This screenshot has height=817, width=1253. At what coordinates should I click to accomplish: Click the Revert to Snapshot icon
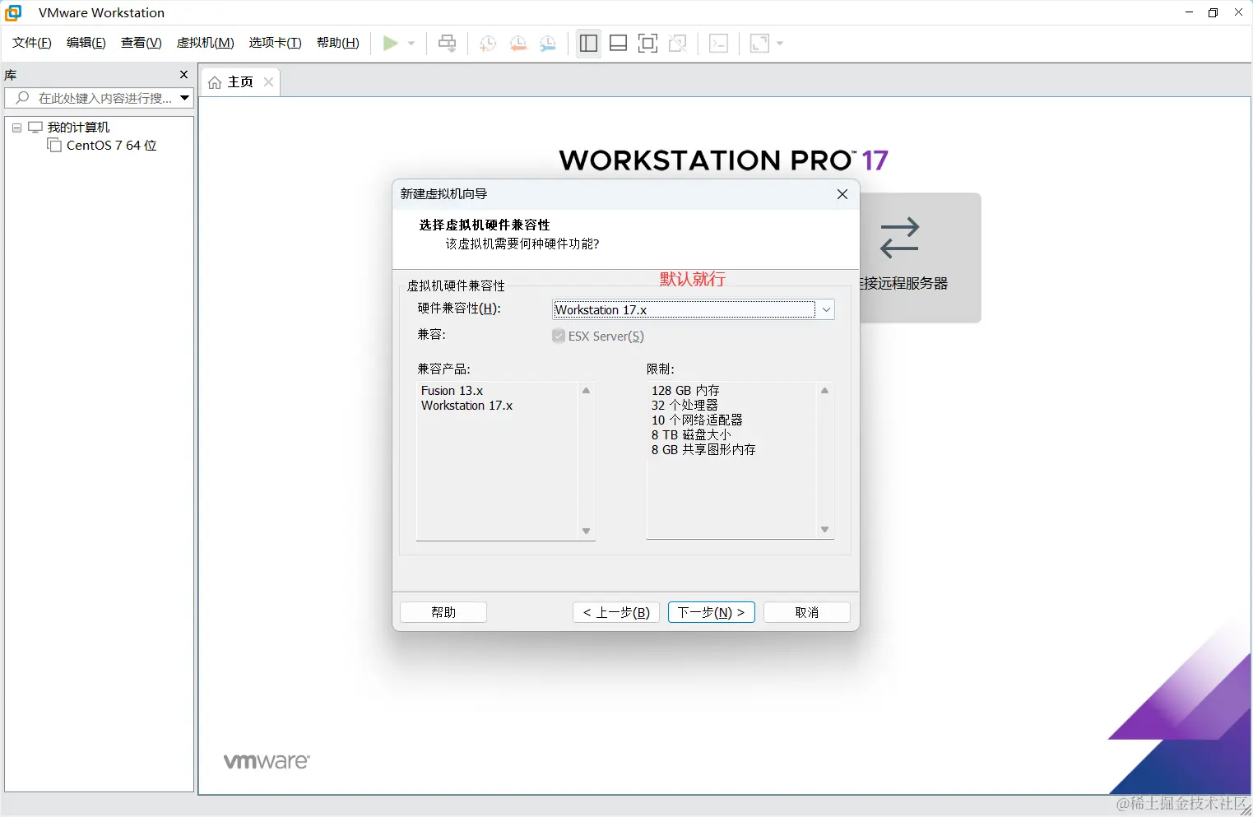[x=518, y=44]
